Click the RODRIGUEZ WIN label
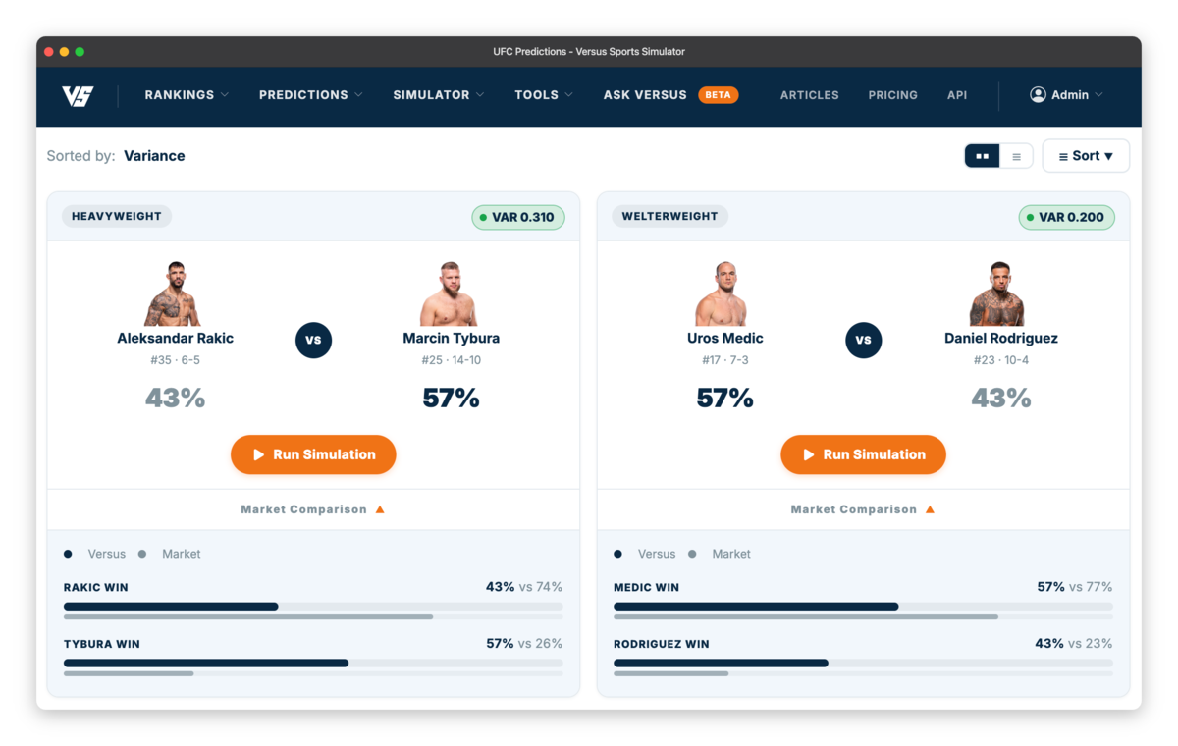Viewport: 1178px width, 746px height. coord(662,645)
